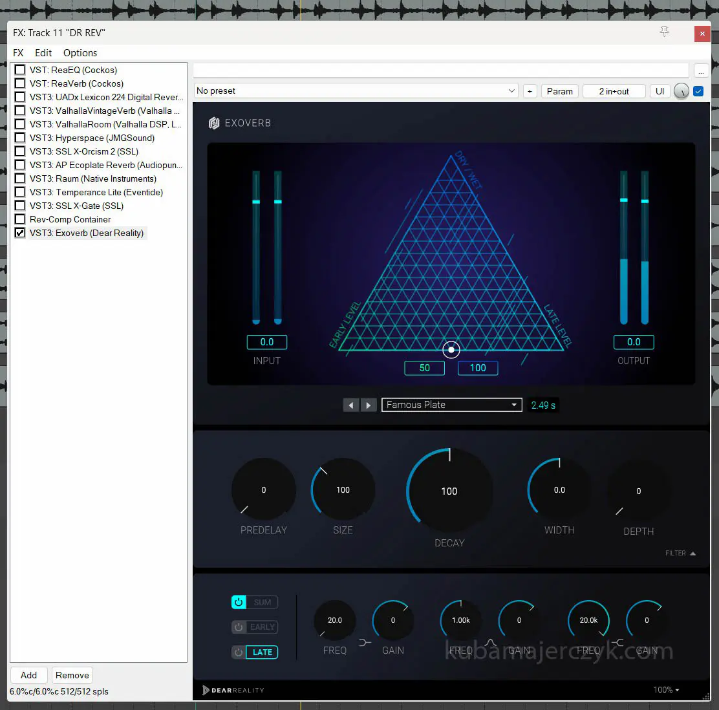The width and height of the screenshot is (719, 710).
Task: Click the INPUT value field
Action: [x=266, y=342]
